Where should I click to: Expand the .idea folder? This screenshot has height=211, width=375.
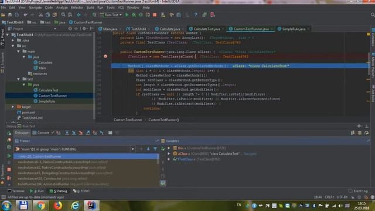click(13, 40)
